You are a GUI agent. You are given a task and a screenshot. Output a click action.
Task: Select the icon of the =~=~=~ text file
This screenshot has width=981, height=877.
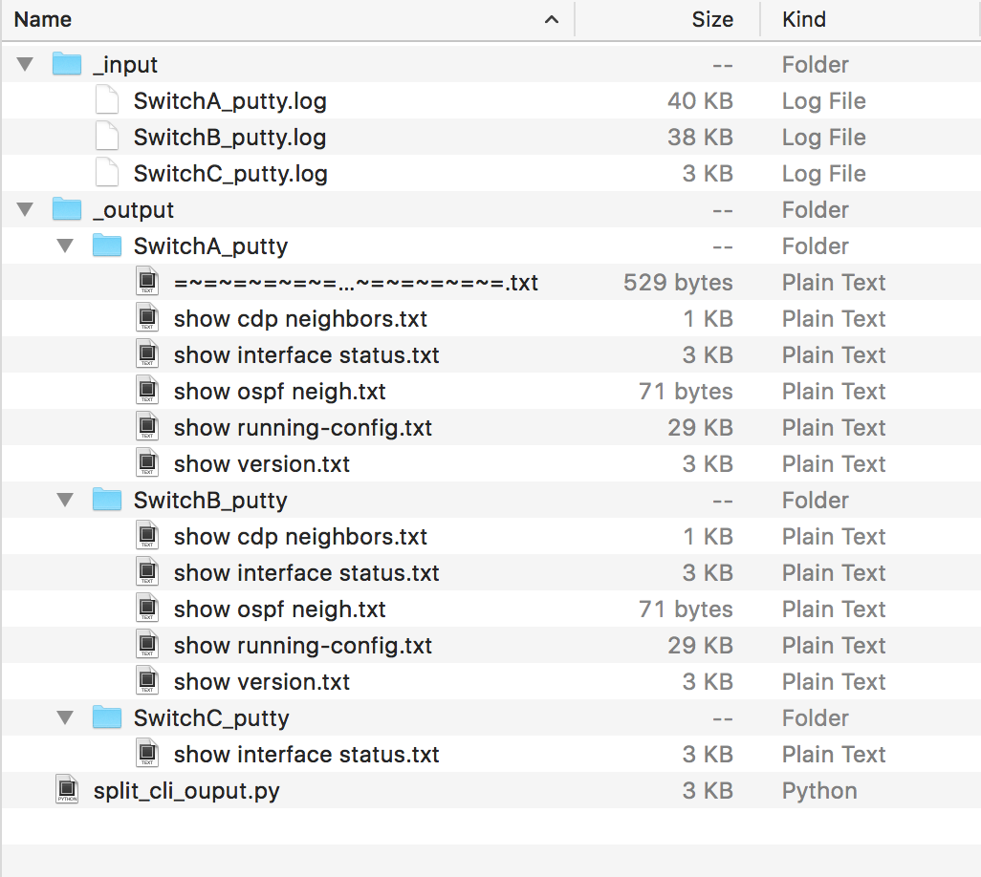[x=147, y=281]
